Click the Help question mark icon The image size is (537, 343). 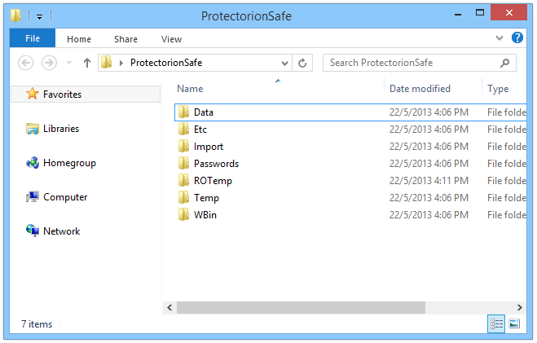pos(517,37)
